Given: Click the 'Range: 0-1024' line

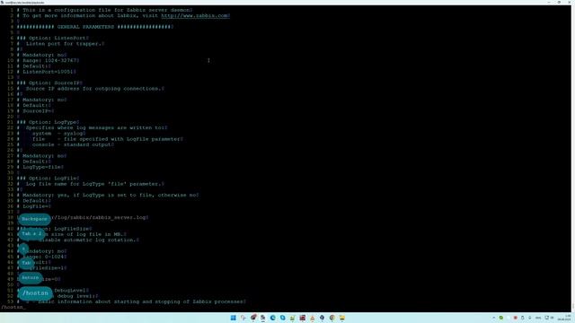Looking at the screenshot, I should pyautogui.click(x=41, y=257).
